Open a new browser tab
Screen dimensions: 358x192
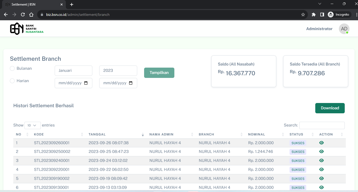point(72,4)
